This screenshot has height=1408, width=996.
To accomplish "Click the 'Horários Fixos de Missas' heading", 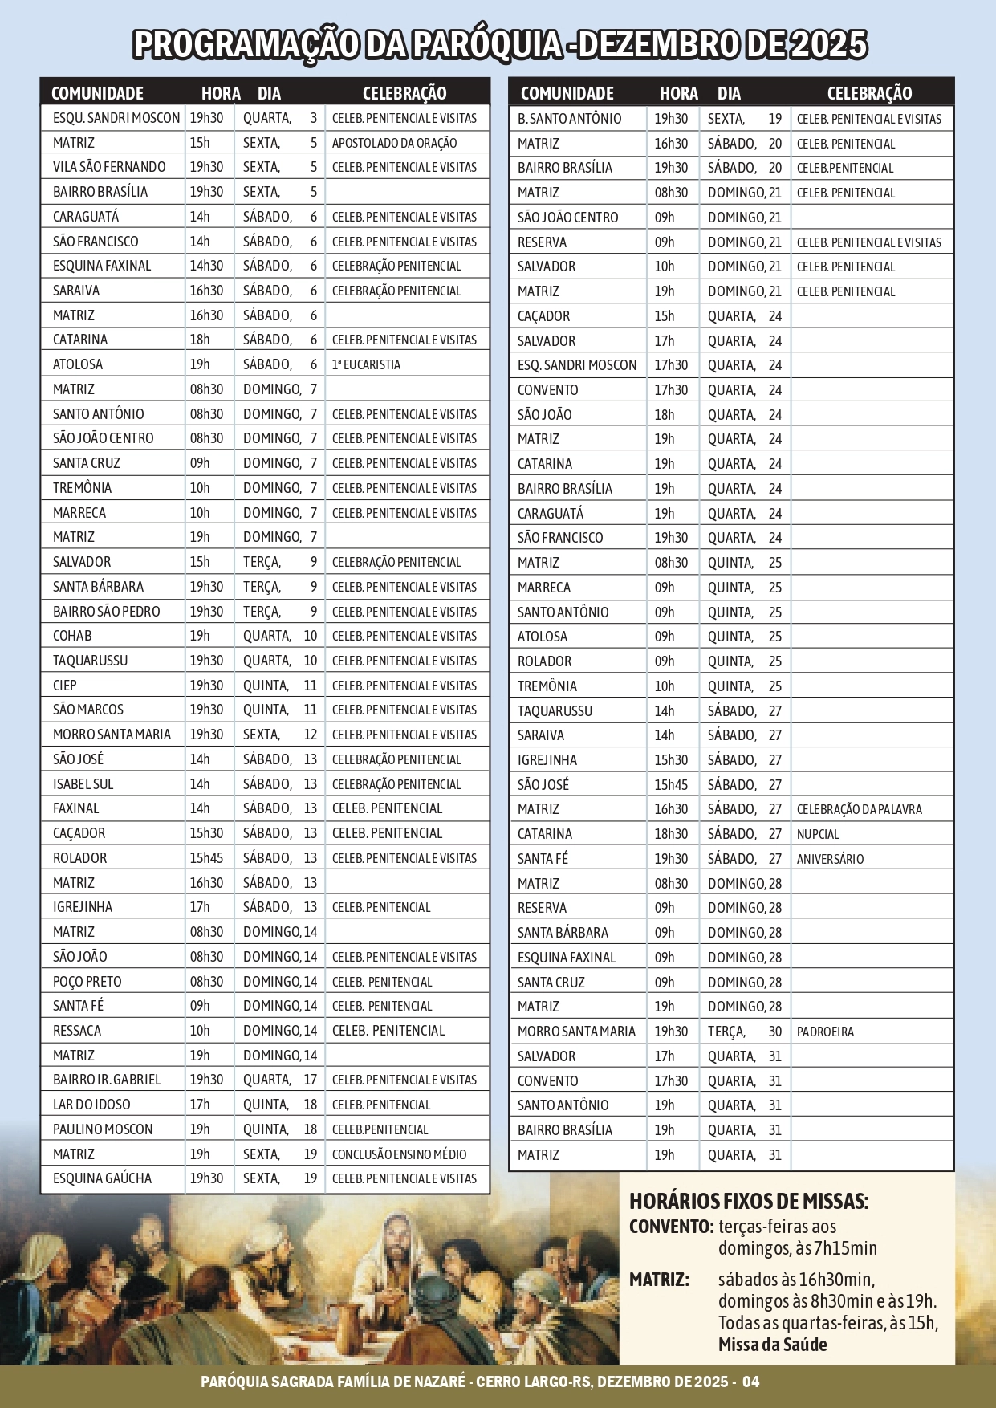I will pos(748,1202).
